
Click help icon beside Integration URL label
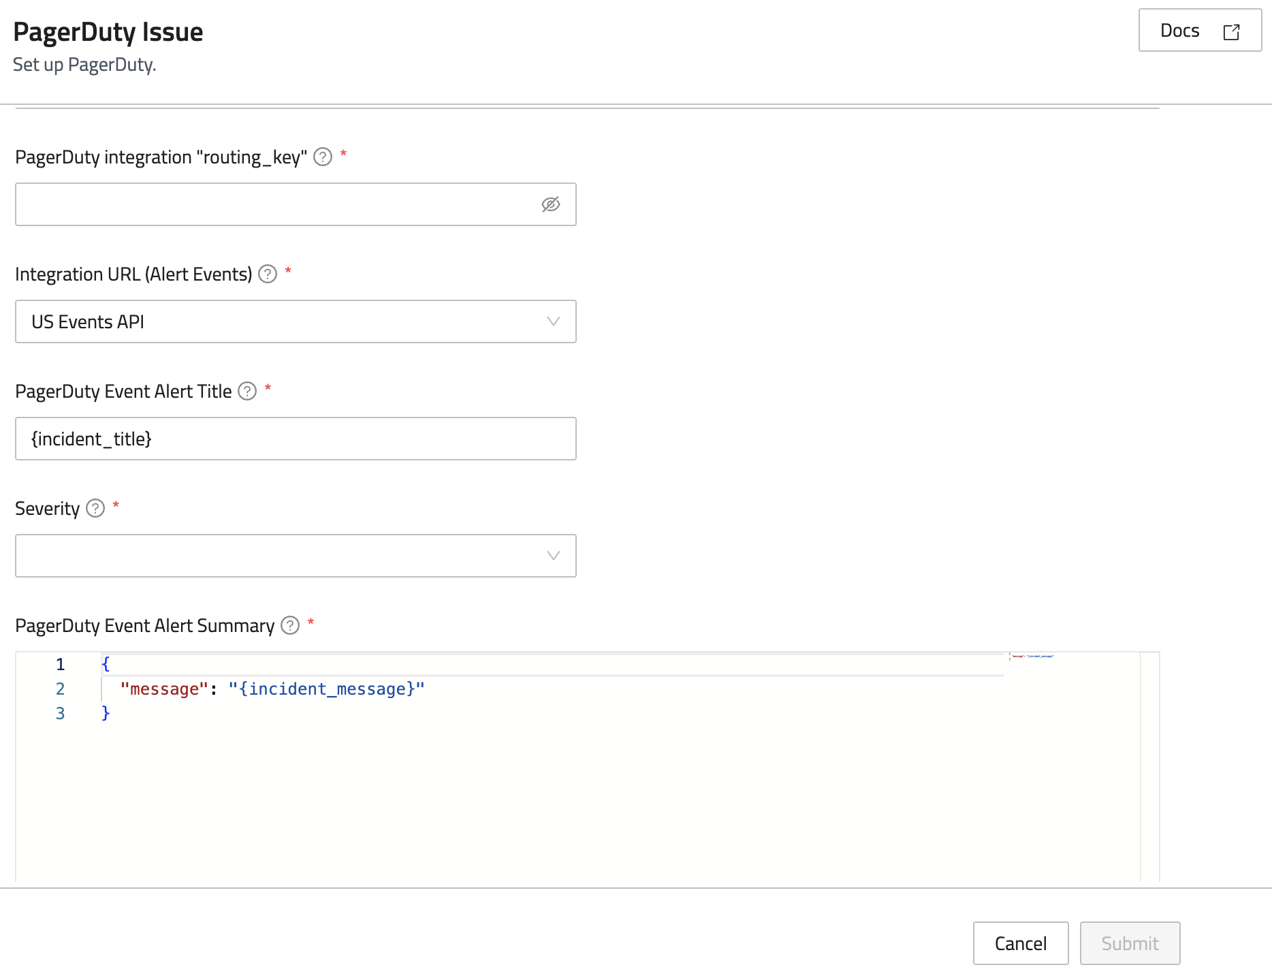tap(268, 274)
